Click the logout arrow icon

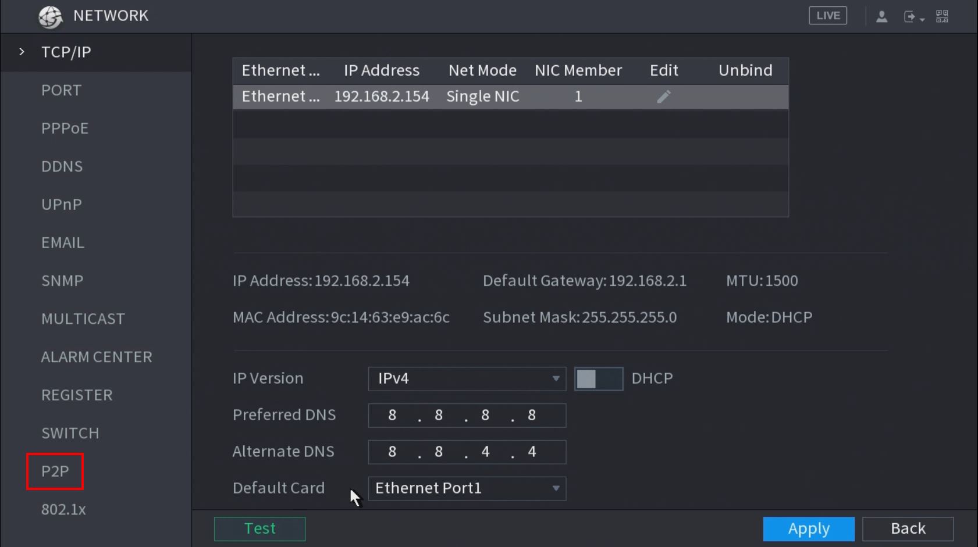[x=911, y=17]
